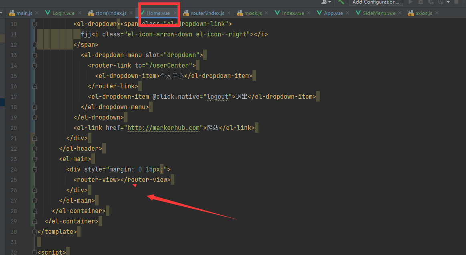Open the router\index.js tab
The image size is (466, 255).
click(208, 13)
